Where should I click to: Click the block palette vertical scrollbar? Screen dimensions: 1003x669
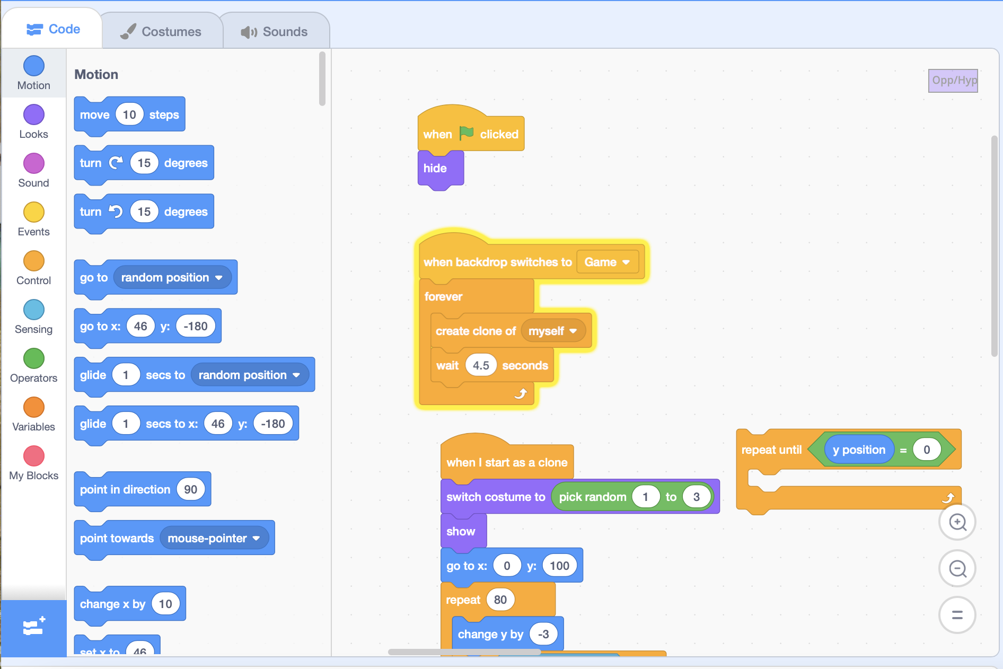coord(322,78)
